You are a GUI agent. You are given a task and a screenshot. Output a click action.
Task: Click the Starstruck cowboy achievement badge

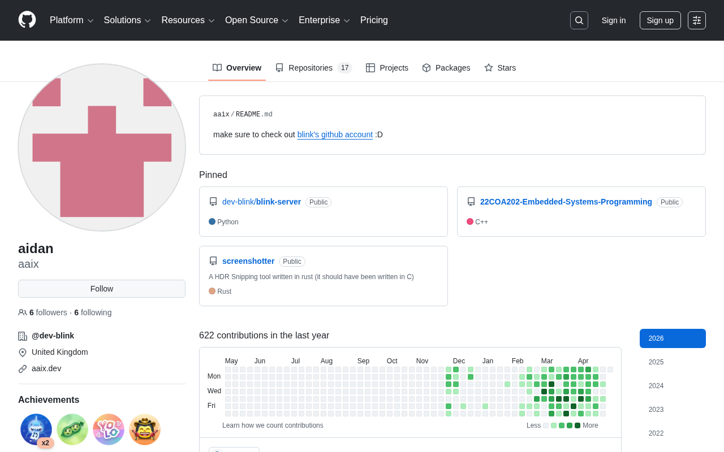click(x=145, y=429)
